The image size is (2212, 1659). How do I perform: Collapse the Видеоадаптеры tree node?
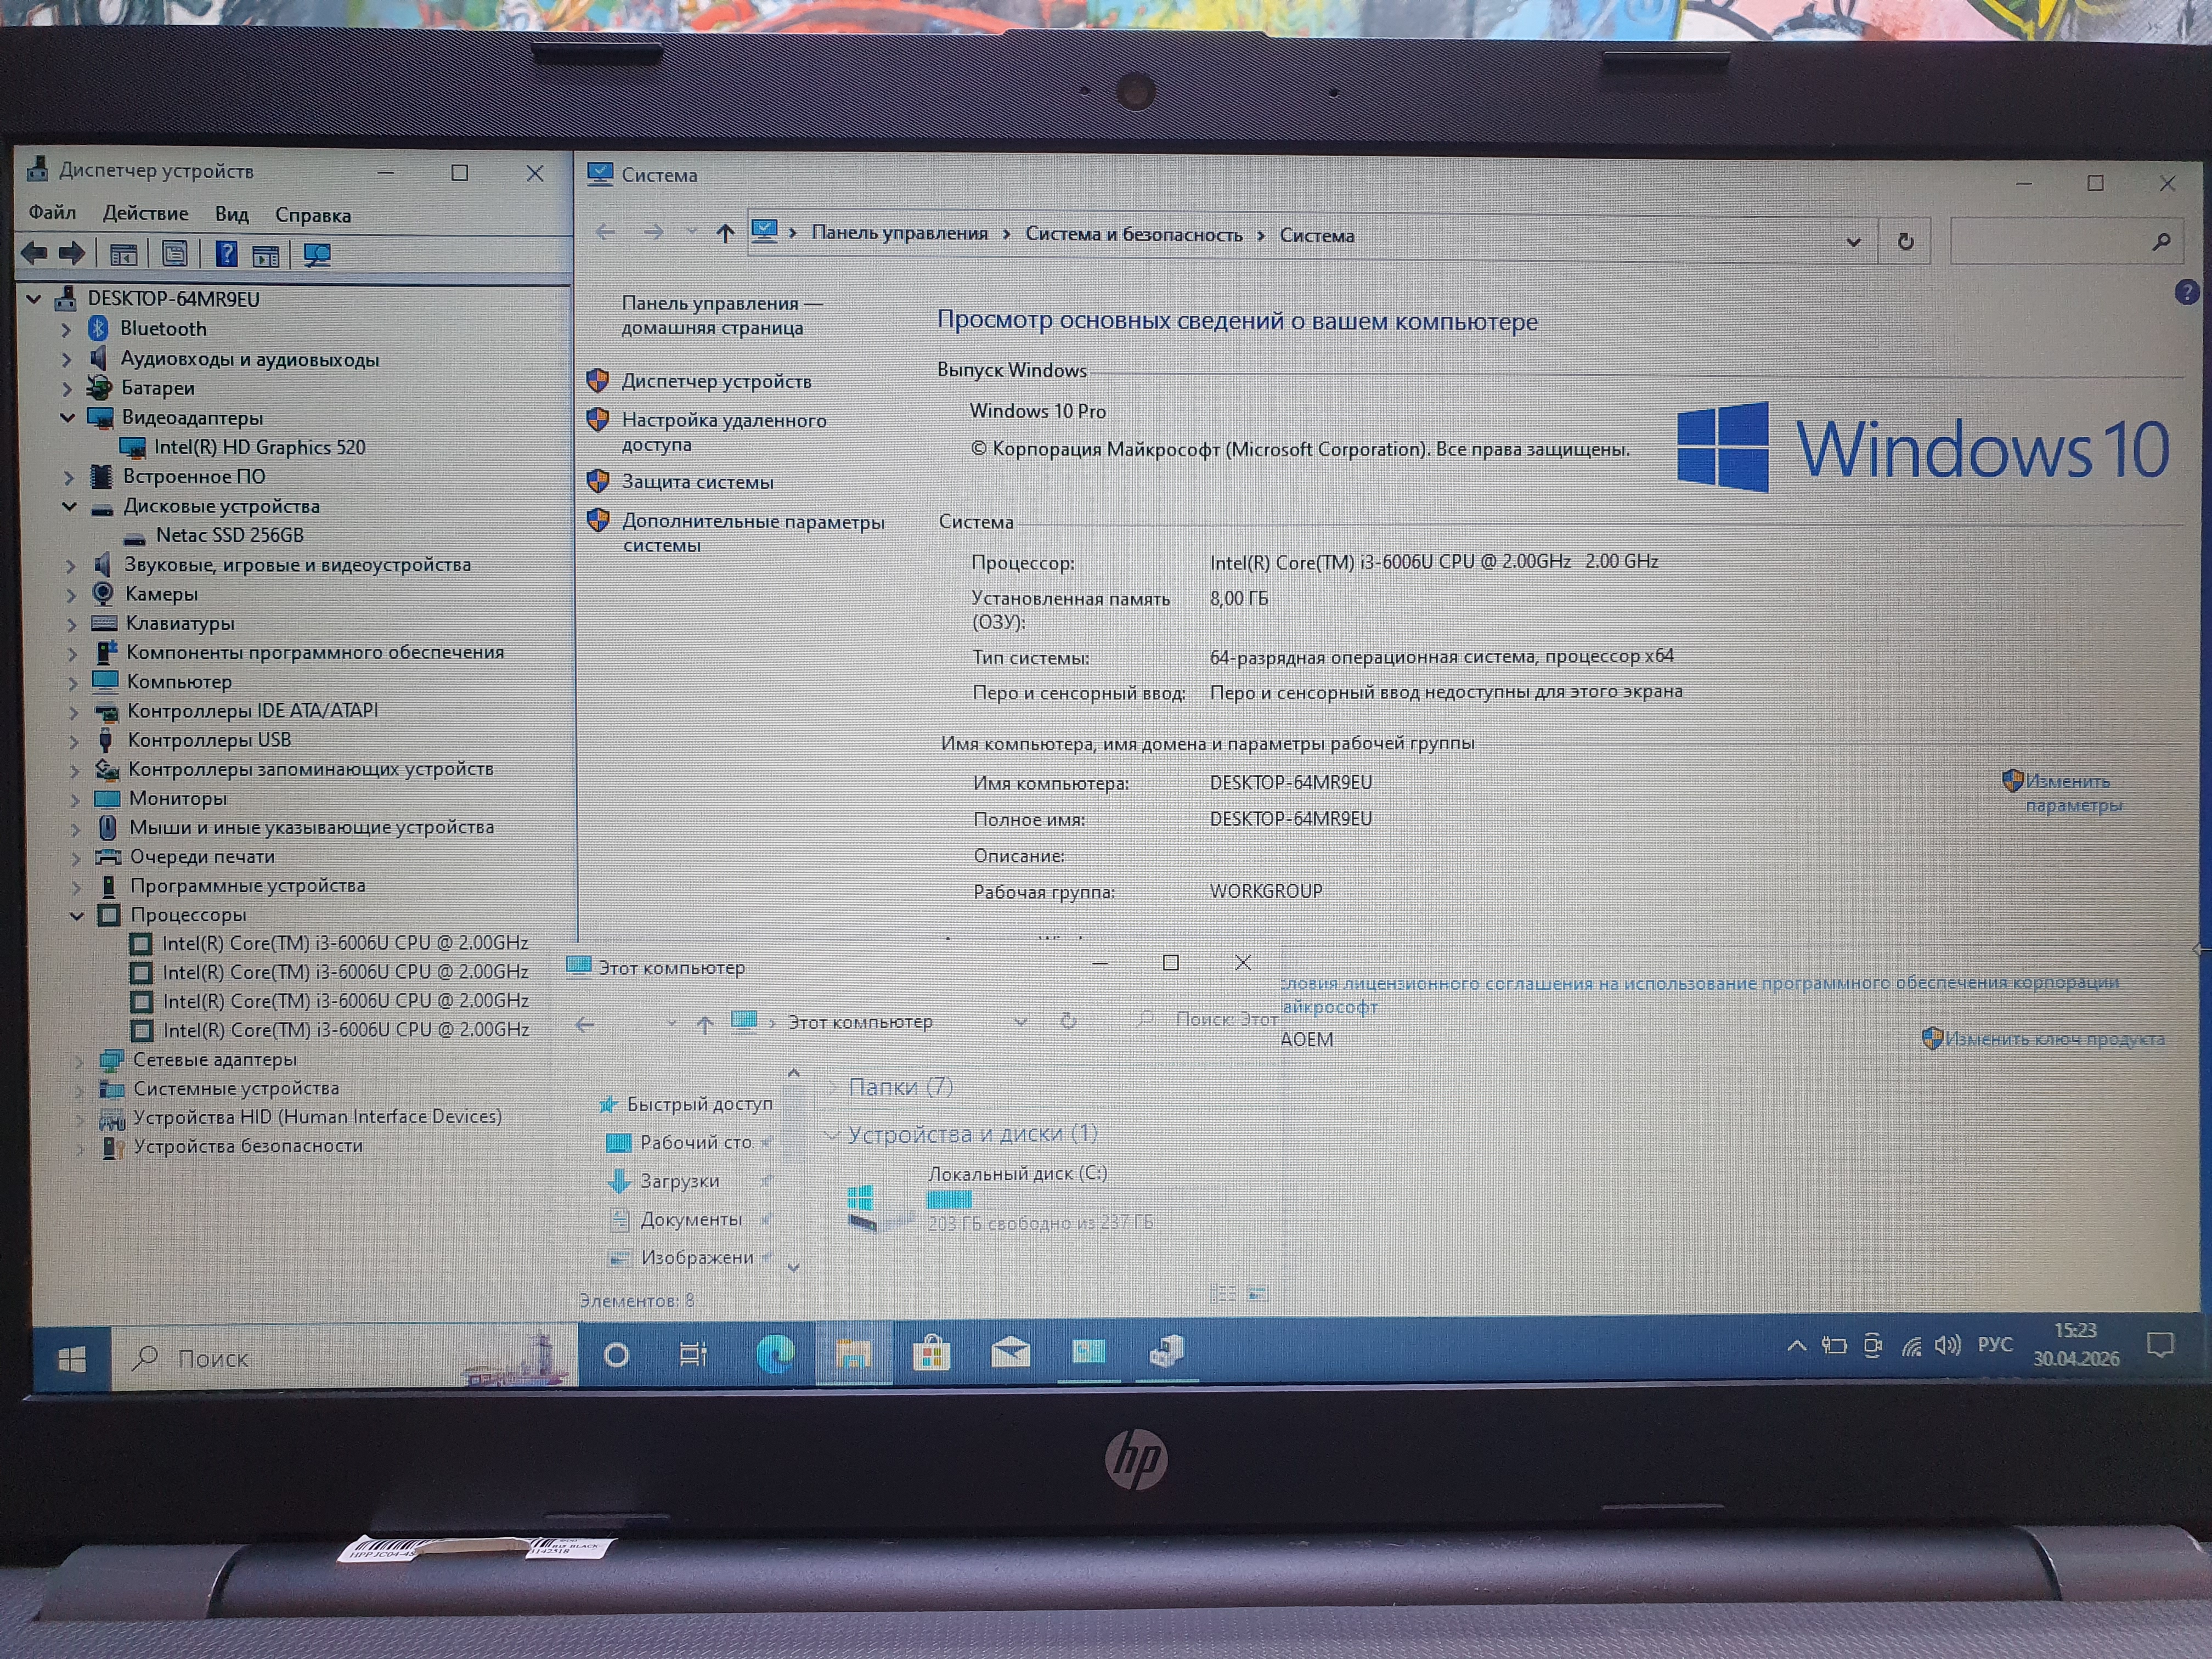[x=68, y=417]
